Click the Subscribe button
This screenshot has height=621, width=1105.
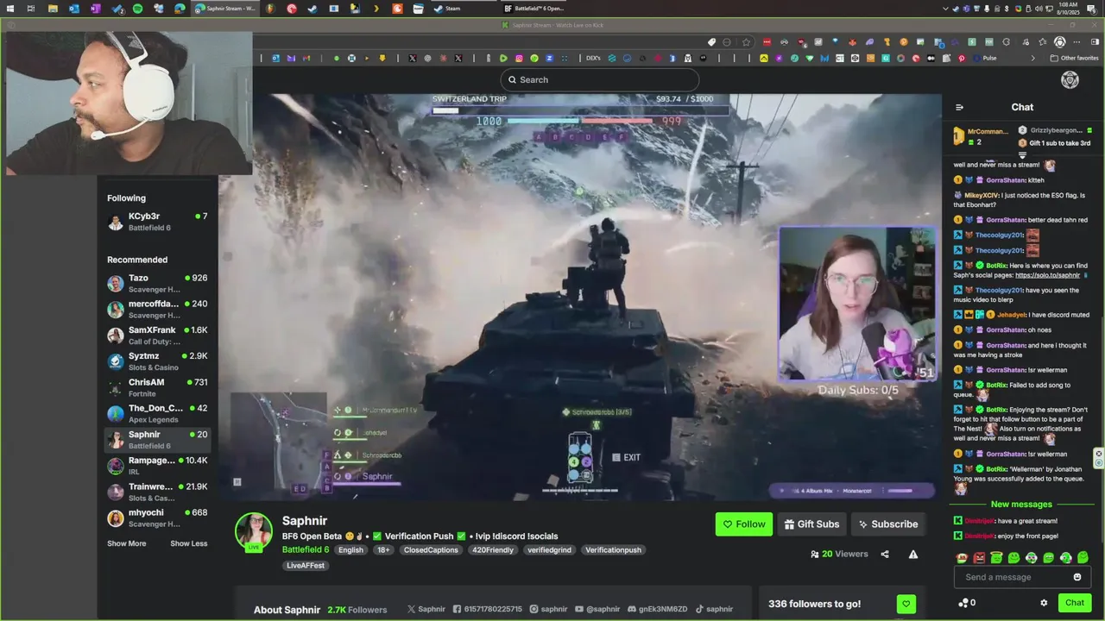tap(887, 524)
